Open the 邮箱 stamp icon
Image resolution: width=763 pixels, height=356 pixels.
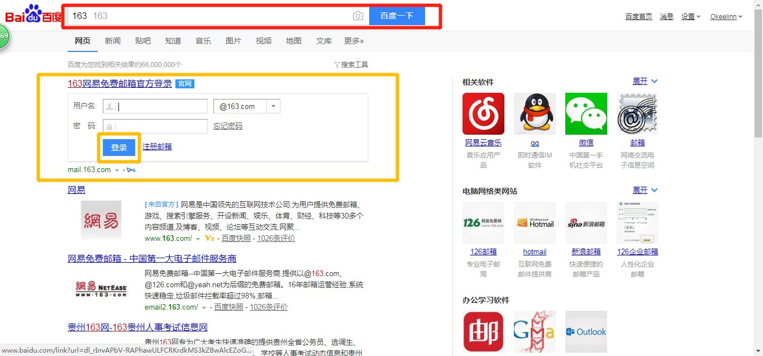tap(637, 113)
